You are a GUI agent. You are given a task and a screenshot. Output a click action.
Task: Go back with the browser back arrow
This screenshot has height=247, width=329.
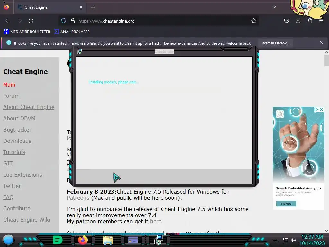coord(8,21)
